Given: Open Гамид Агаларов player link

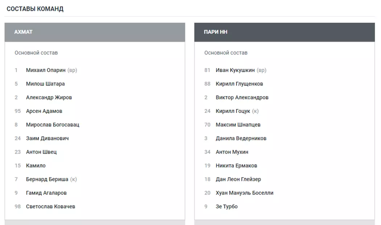Looking at the screenshot, I should (46, 193).
